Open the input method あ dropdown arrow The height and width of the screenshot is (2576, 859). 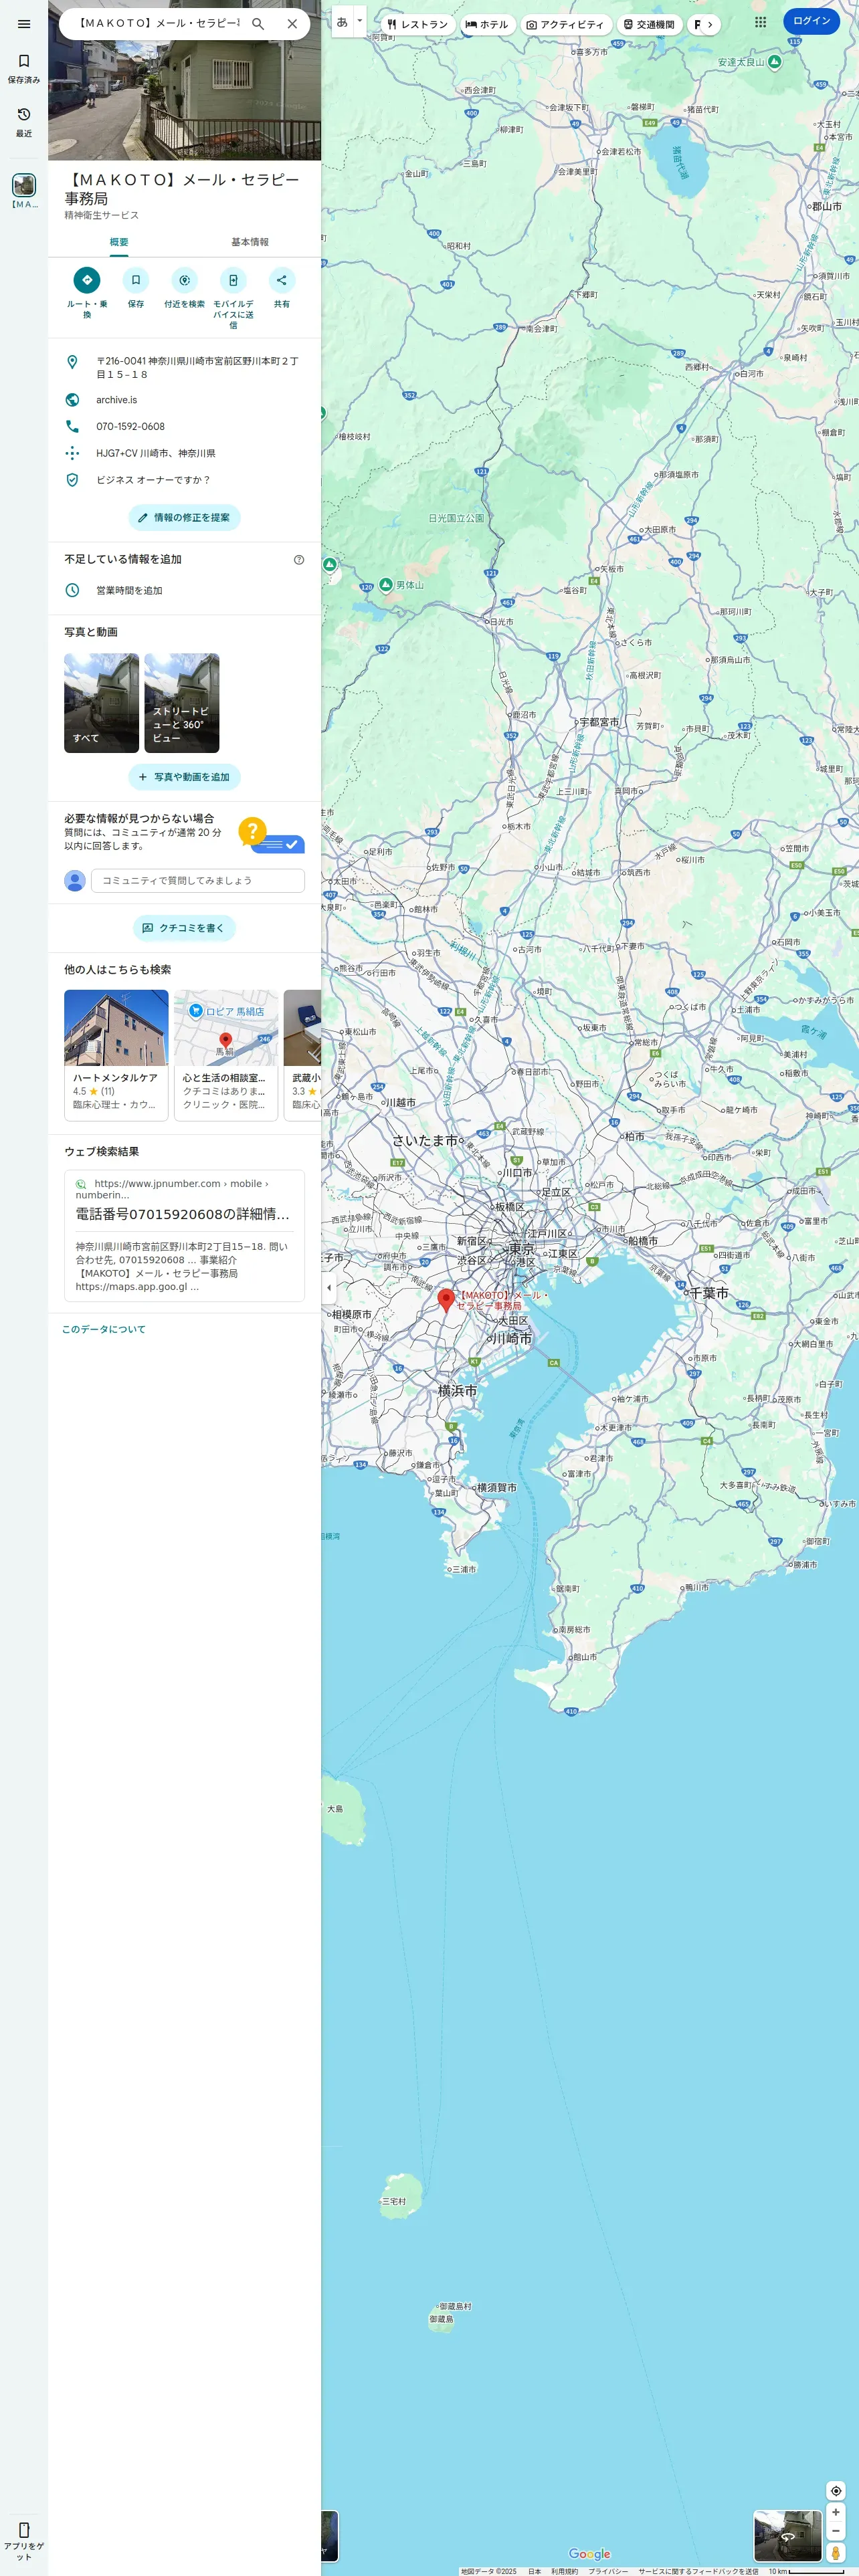(x=360, y=21)
